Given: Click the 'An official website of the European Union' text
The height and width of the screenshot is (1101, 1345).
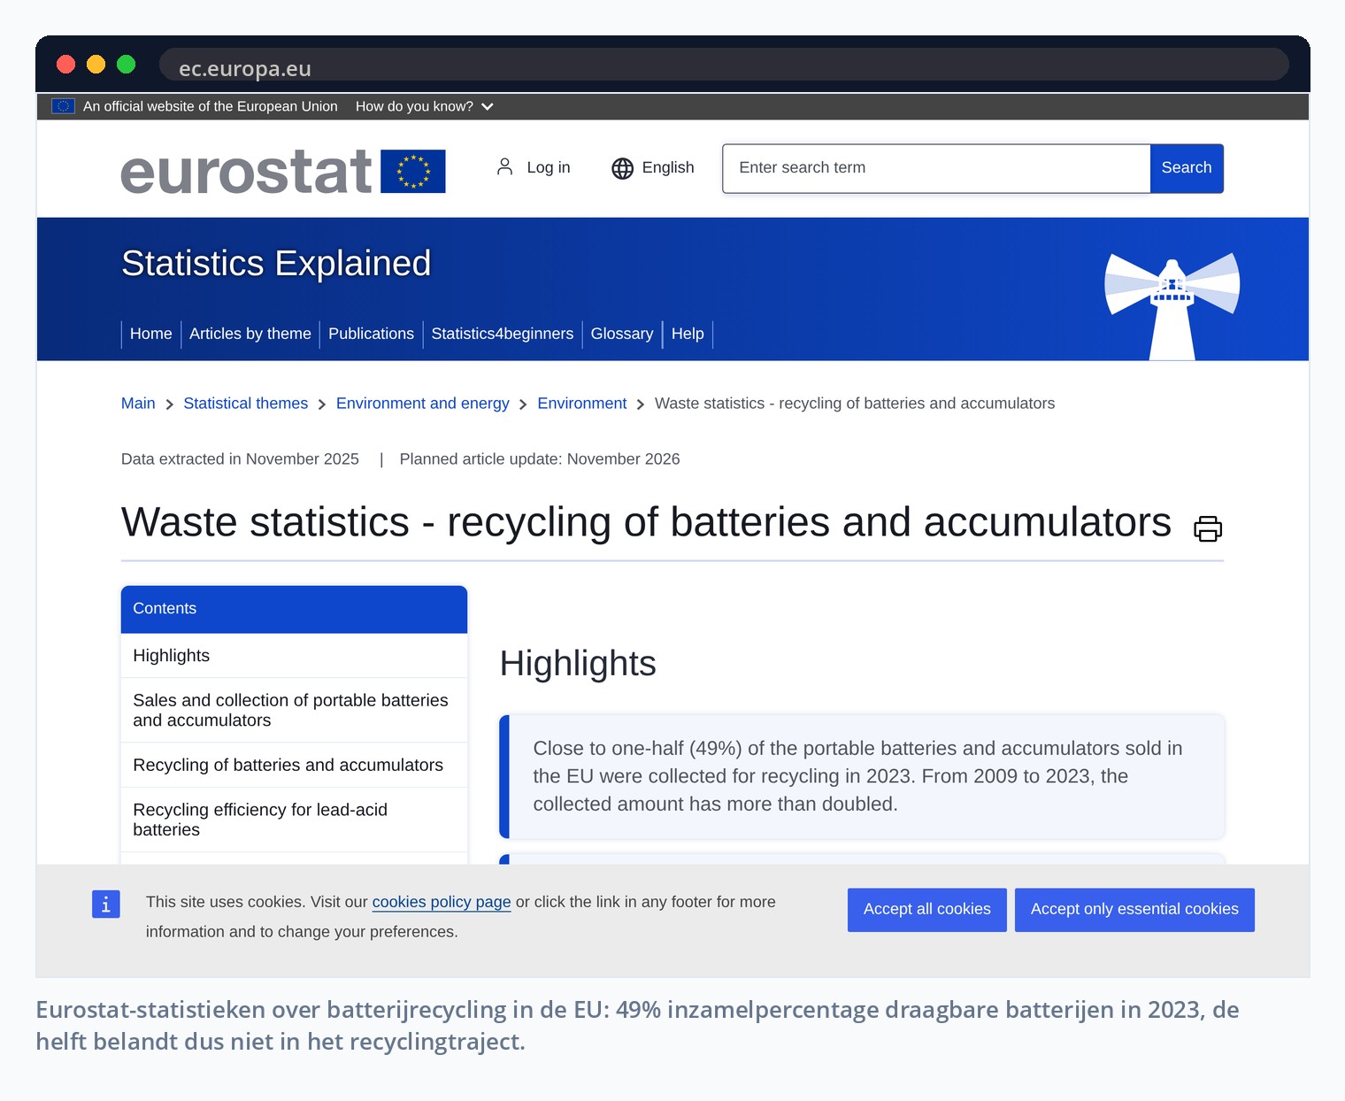Looking at the screenshot, I should (x=211, y=106).
